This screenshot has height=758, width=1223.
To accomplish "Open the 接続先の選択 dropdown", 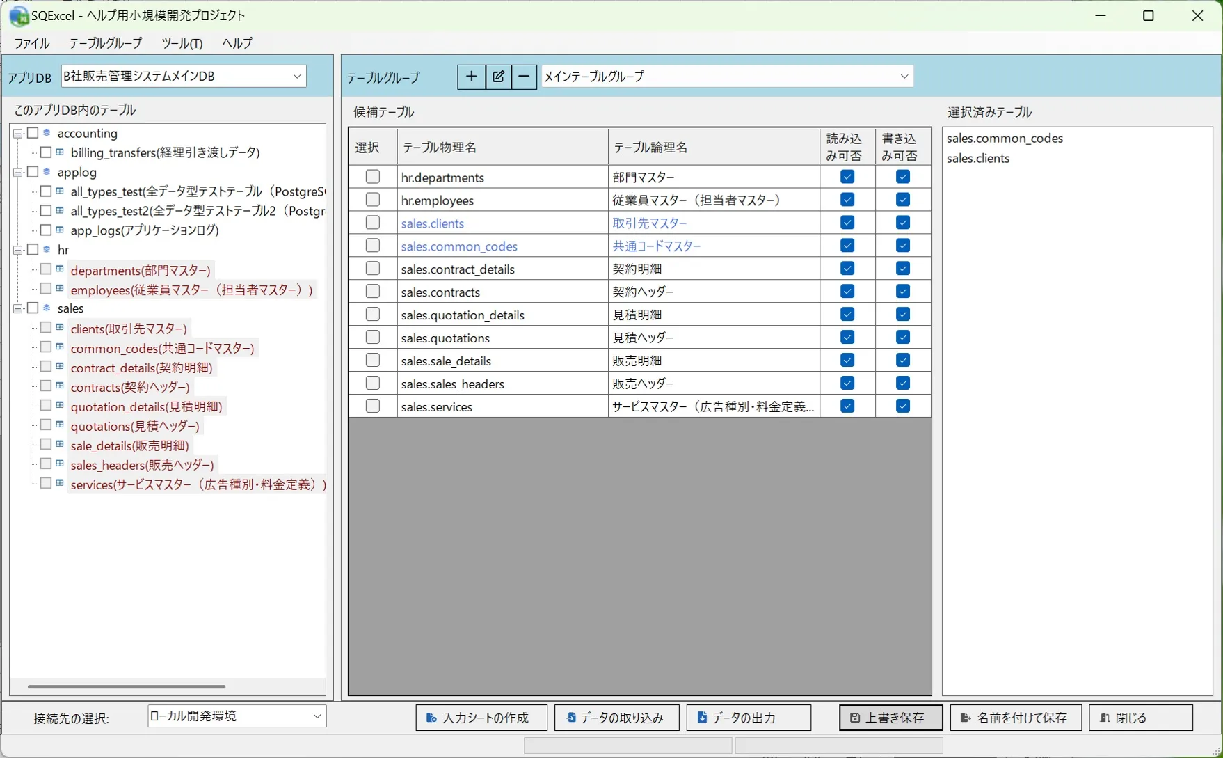I will pos(237,716).
